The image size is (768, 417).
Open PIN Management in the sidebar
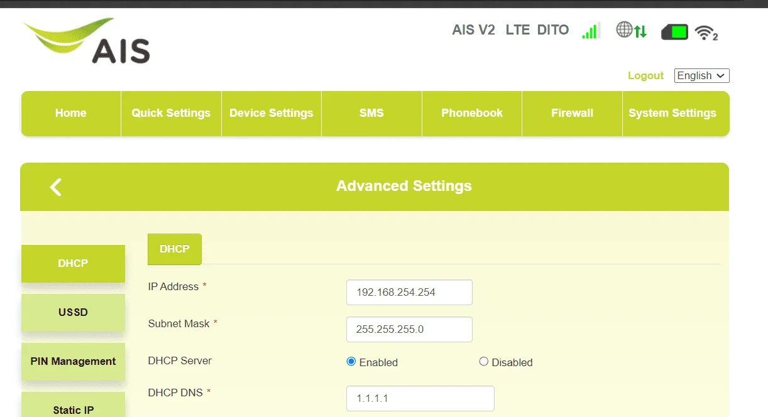pyautogui.click(x=73, y=362)
